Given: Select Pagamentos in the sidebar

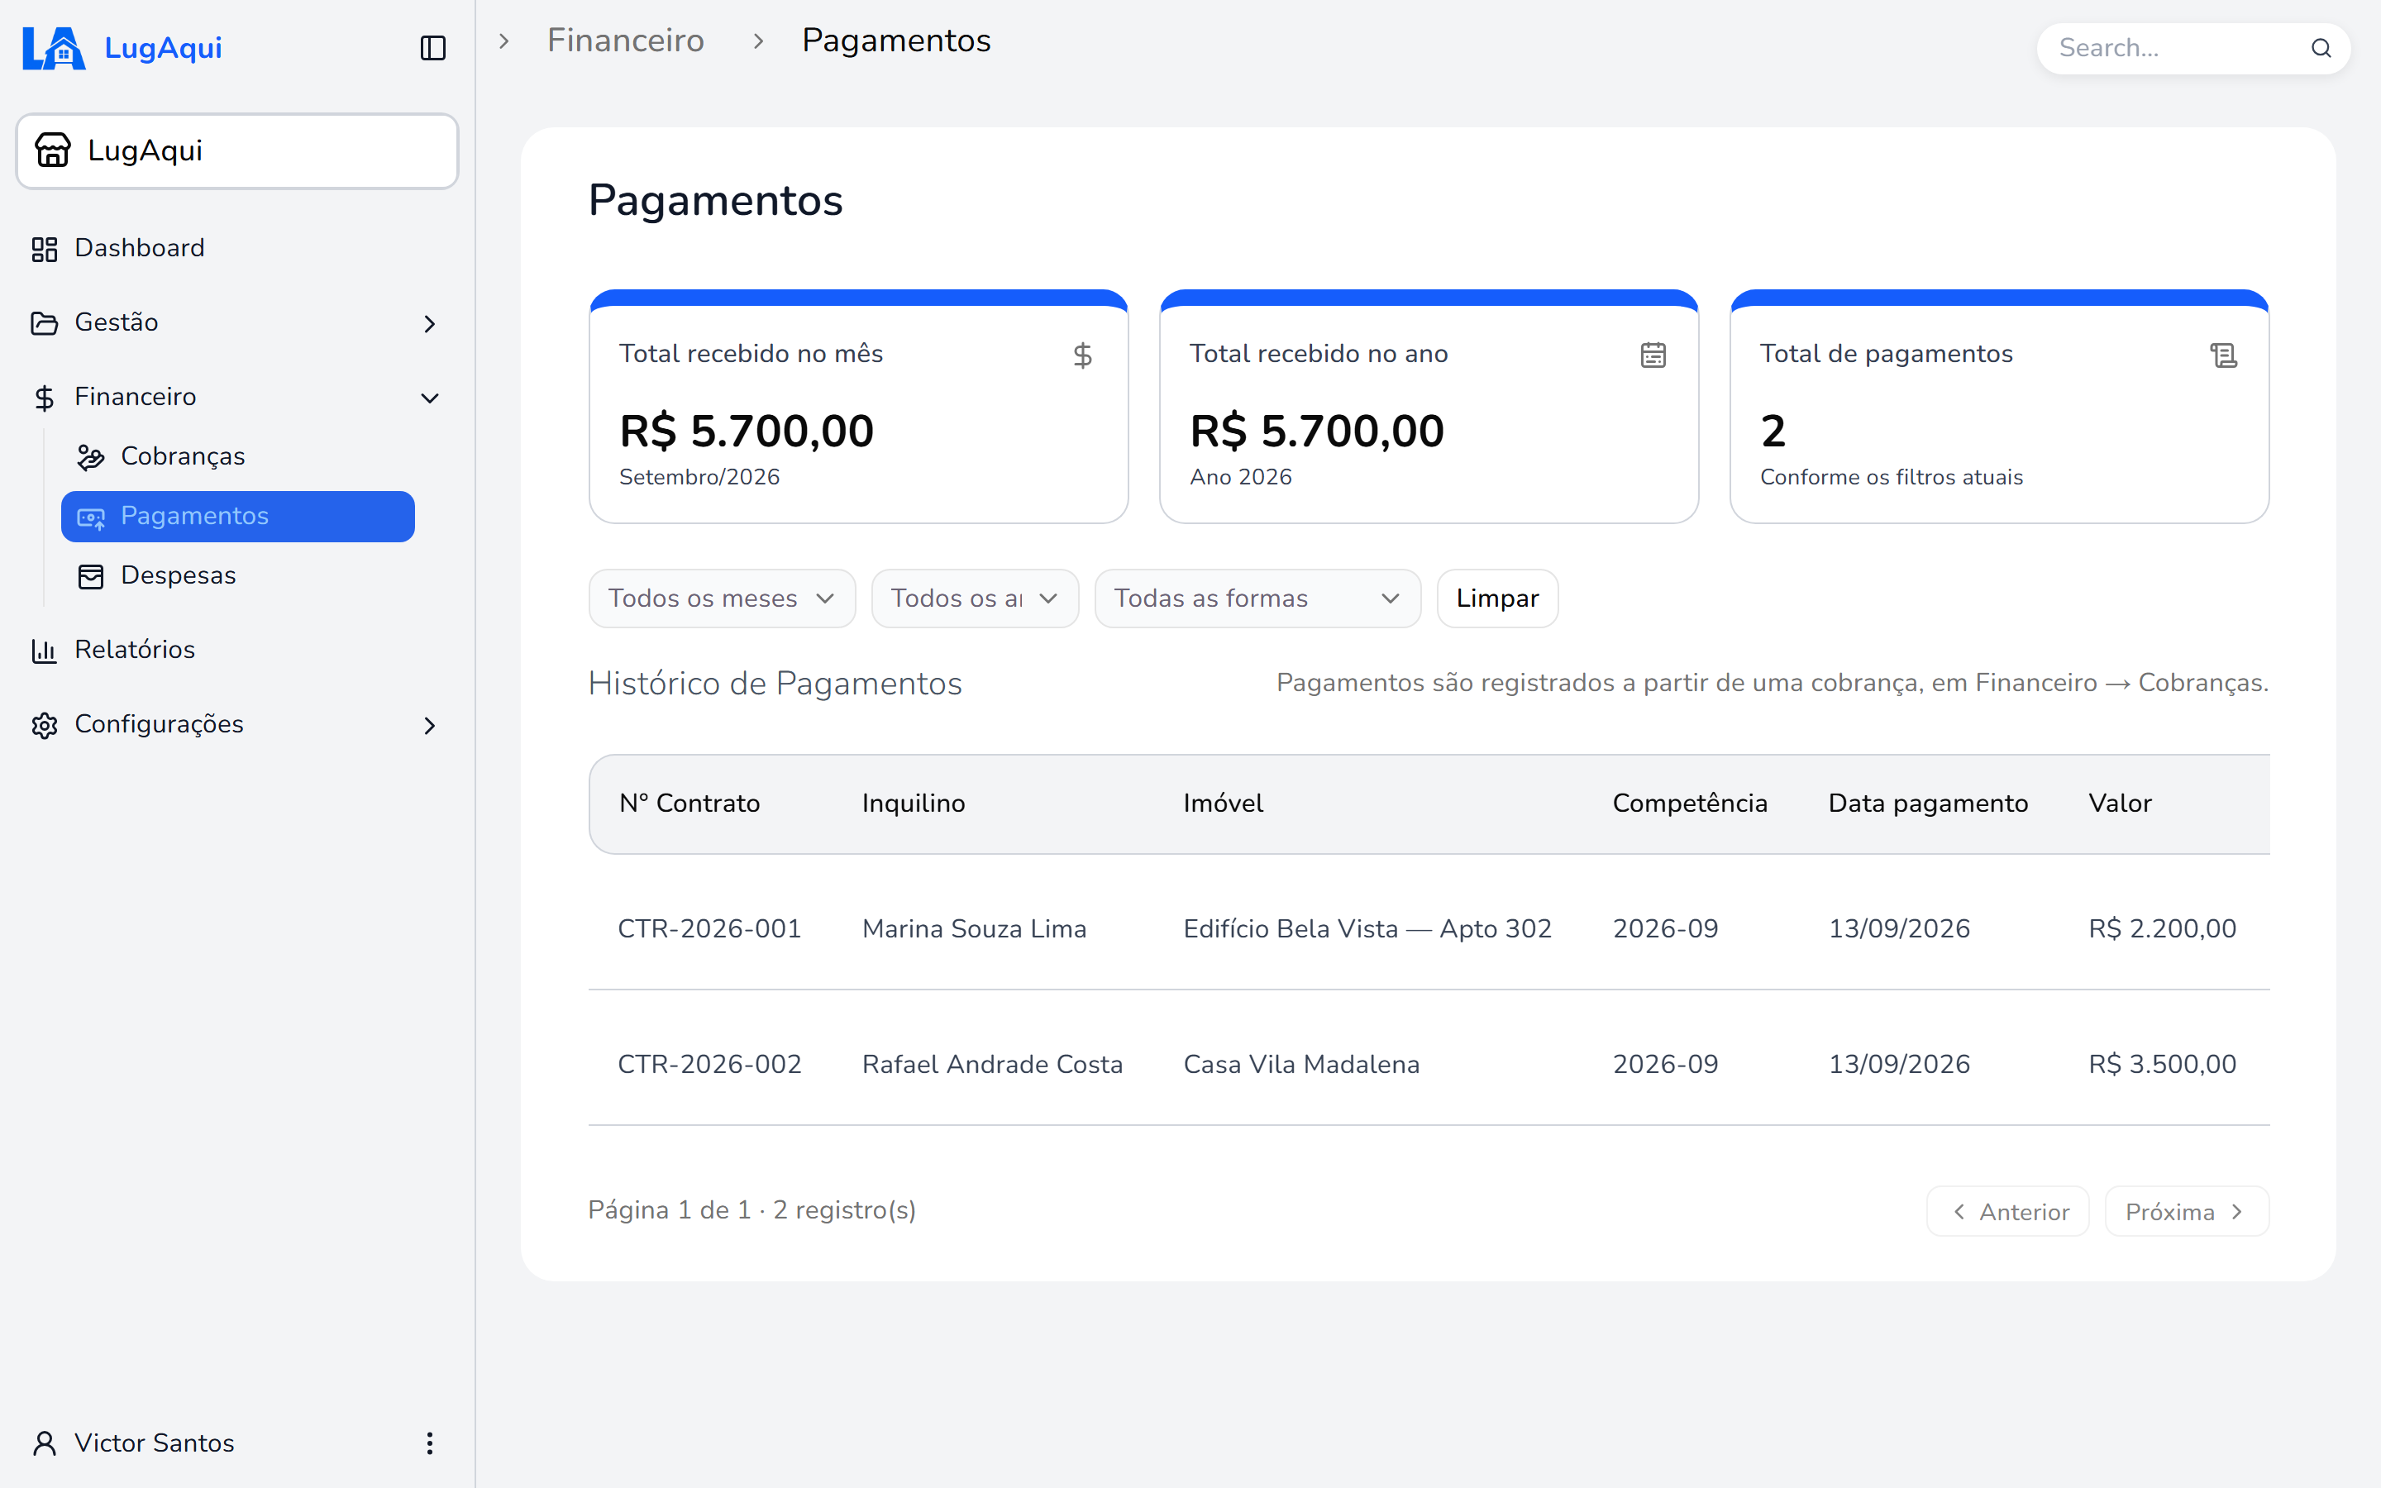Looking at the screenshot, I should [237, 516].
